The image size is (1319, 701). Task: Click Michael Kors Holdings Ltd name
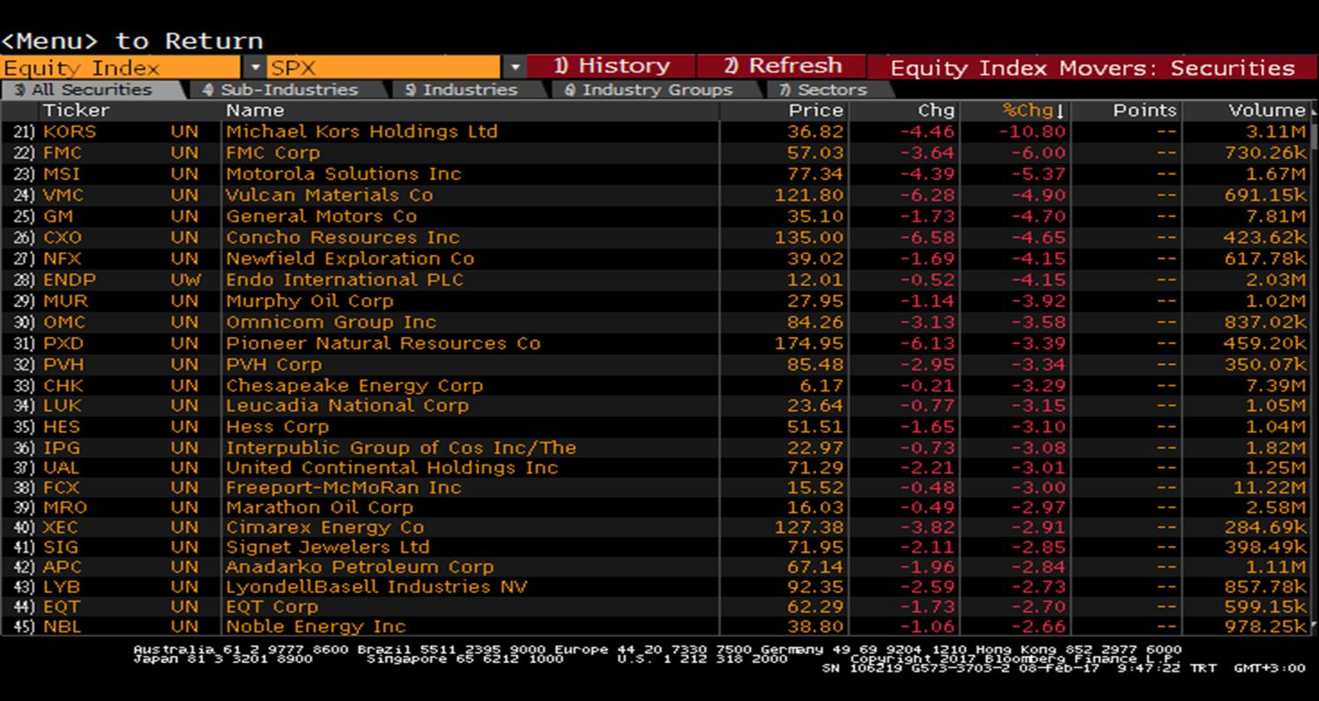point(362,132)
